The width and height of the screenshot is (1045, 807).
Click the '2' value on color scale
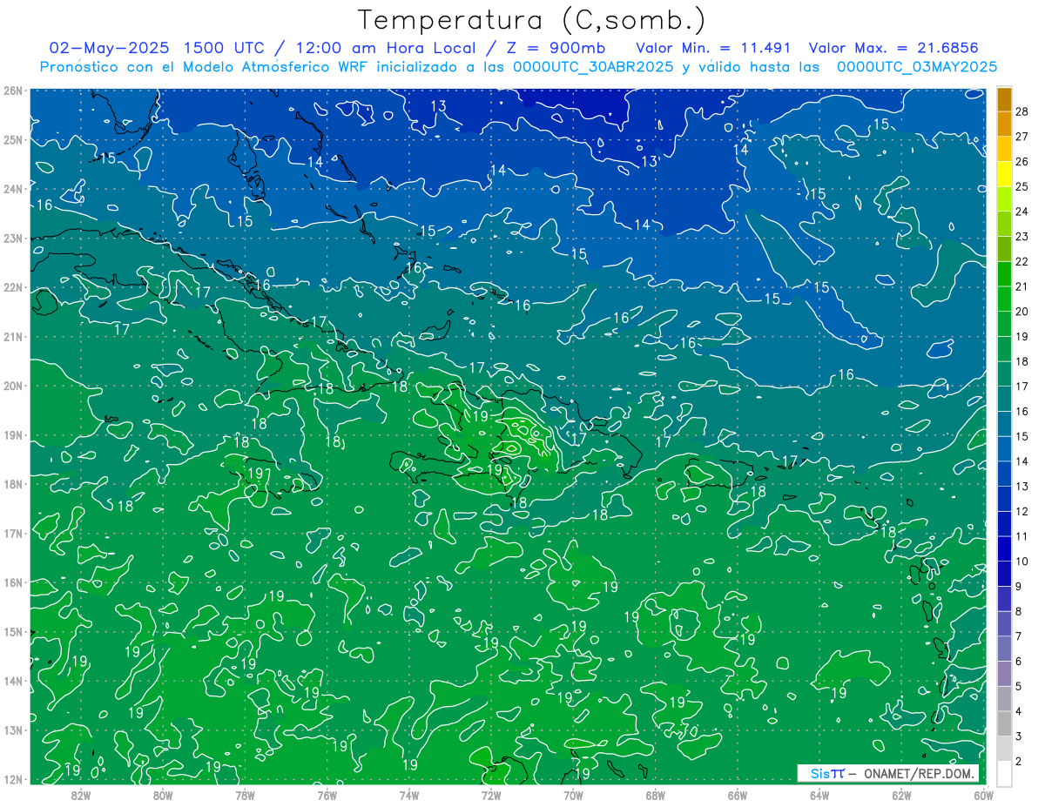[1018, 762]
